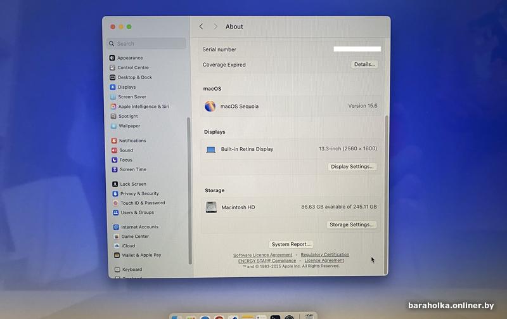
Task: Open Software Licence Agreement link
Action: point(262,255)
